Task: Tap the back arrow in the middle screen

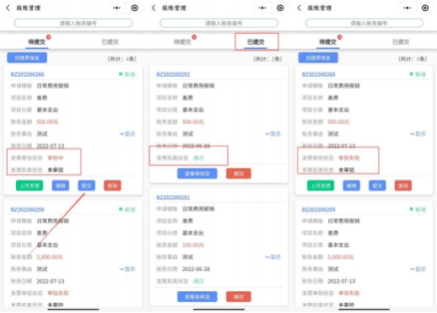Action: pyautogui.click(x=154, y=8)
